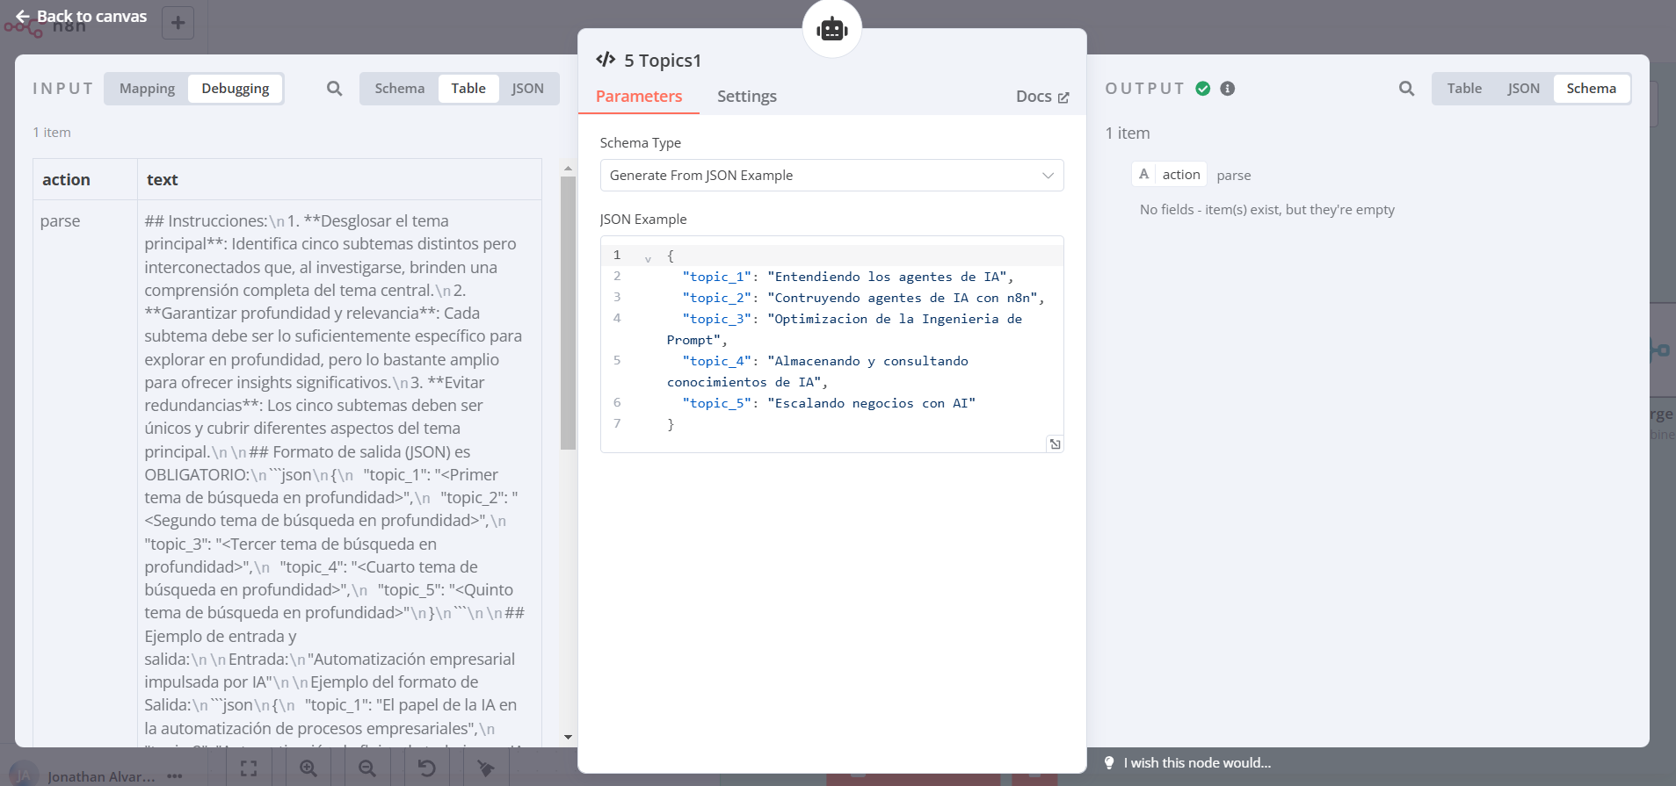Click 'I wish this node would...' link

[x=1196, y=763]
